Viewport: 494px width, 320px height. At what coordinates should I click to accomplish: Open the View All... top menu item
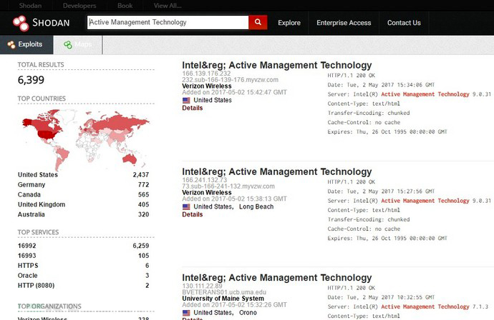tap(168, 5)
